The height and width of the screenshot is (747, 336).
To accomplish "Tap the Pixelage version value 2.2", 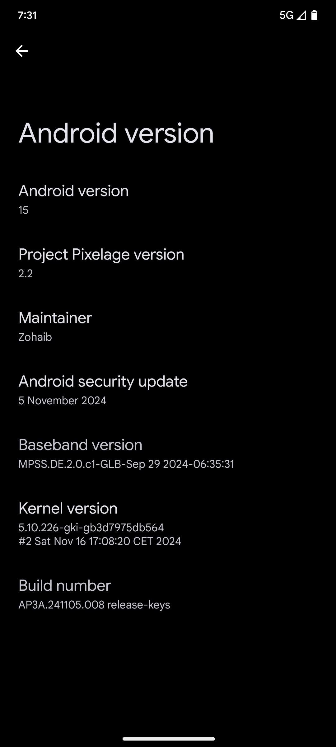I will 26,274.
